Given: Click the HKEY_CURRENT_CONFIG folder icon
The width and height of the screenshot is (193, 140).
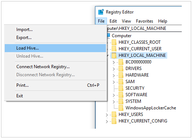Looking at the screenshot, I should pos(114,121).
